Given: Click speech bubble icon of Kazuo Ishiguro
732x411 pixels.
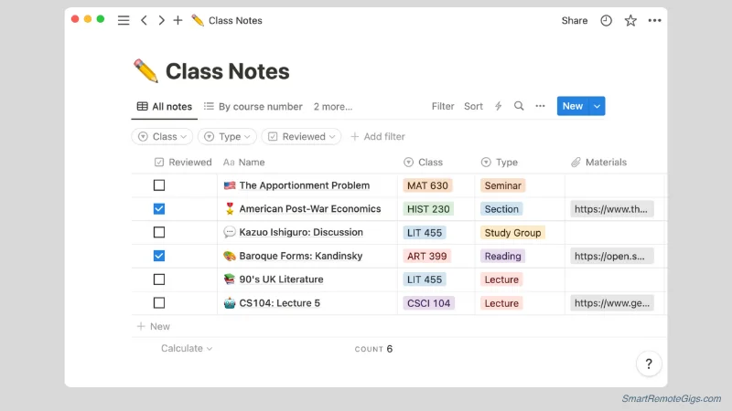Looking at the screenshot, I should coord(230,232).
